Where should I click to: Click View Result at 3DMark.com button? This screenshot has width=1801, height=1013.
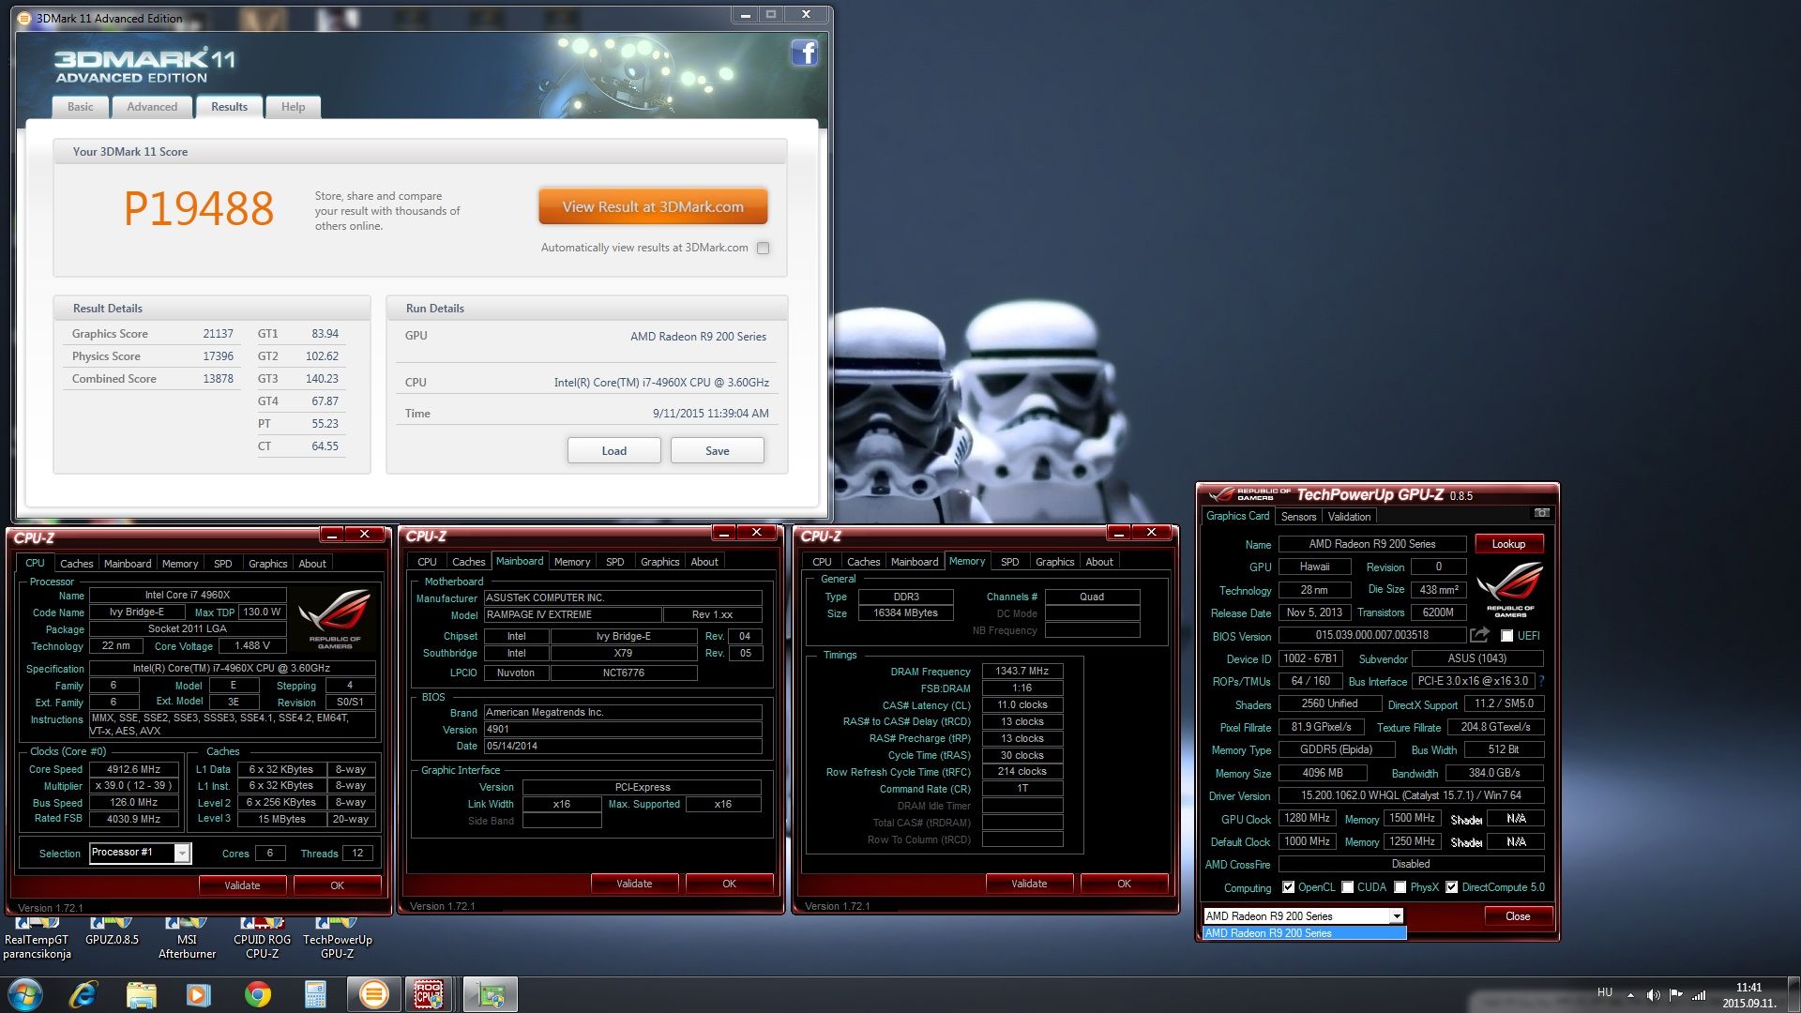click(653, 206)
